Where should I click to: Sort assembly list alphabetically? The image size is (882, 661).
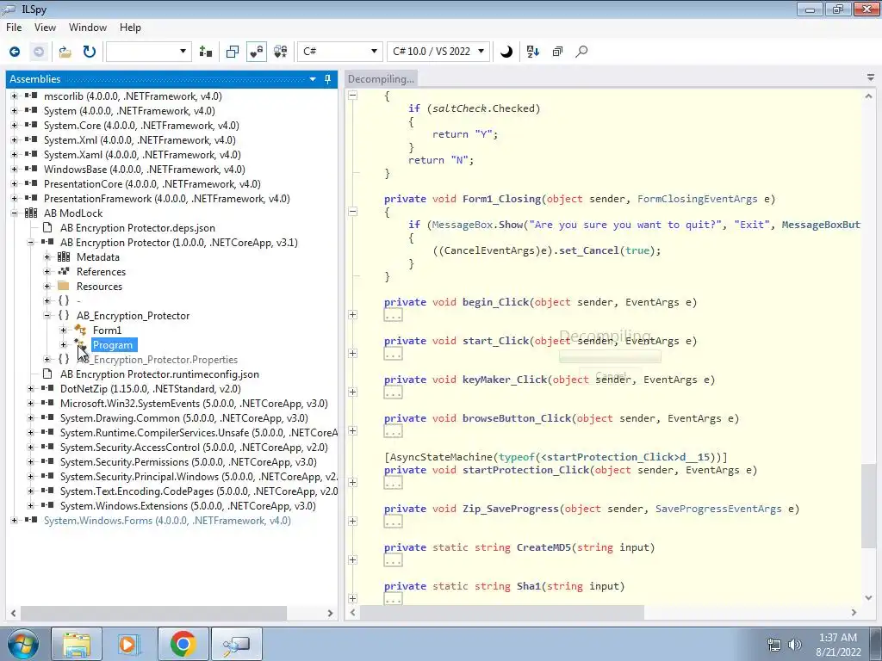point(532,52)
